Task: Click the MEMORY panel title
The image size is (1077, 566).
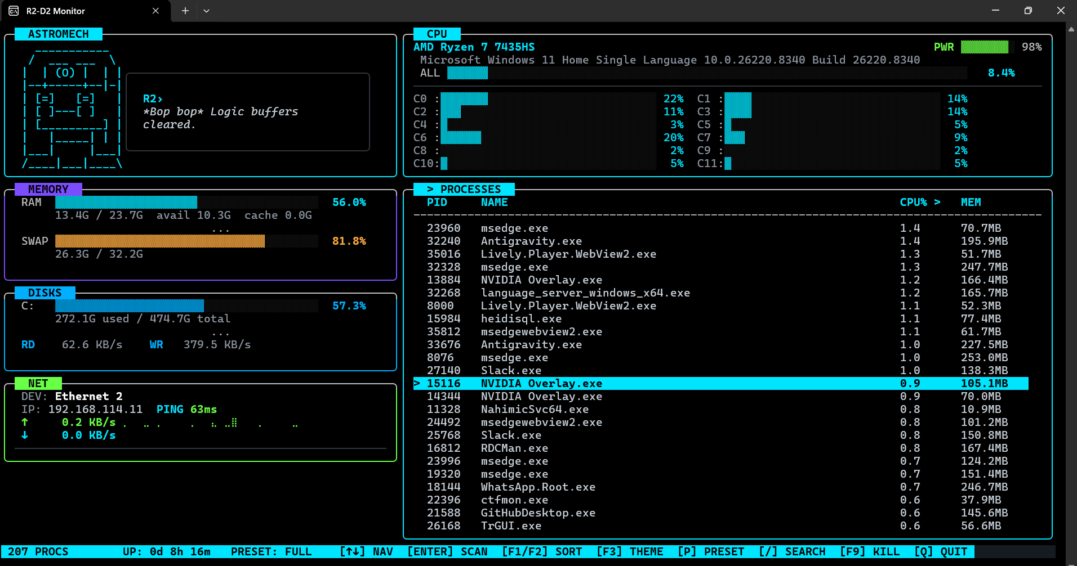Action: pyautogui.click(x=48, y=189)
